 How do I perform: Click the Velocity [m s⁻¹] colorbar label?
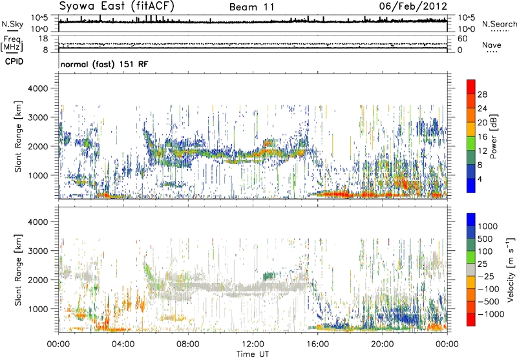(x=511, y=269)
